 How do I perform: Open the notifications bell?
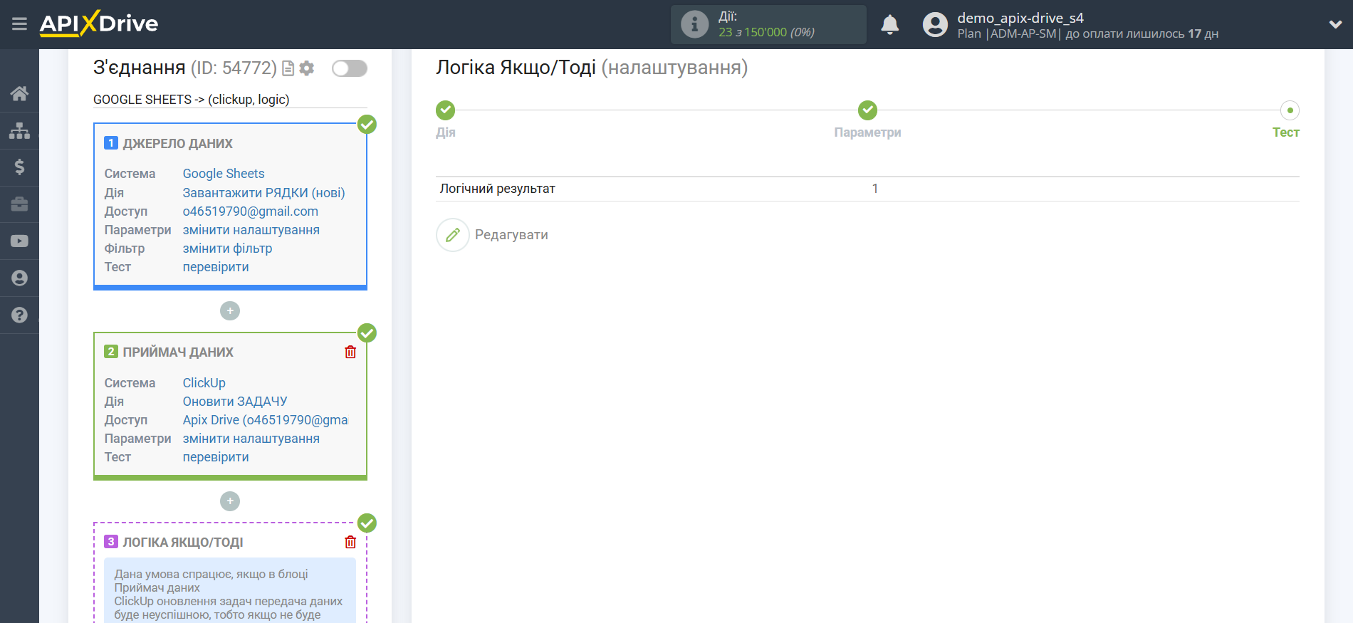click(x=890, y=24)
